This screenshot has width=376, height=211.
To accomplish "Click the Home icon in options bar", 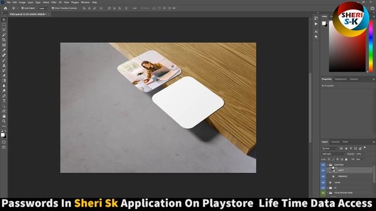I will pyautogui.click(x=5, y=8).
